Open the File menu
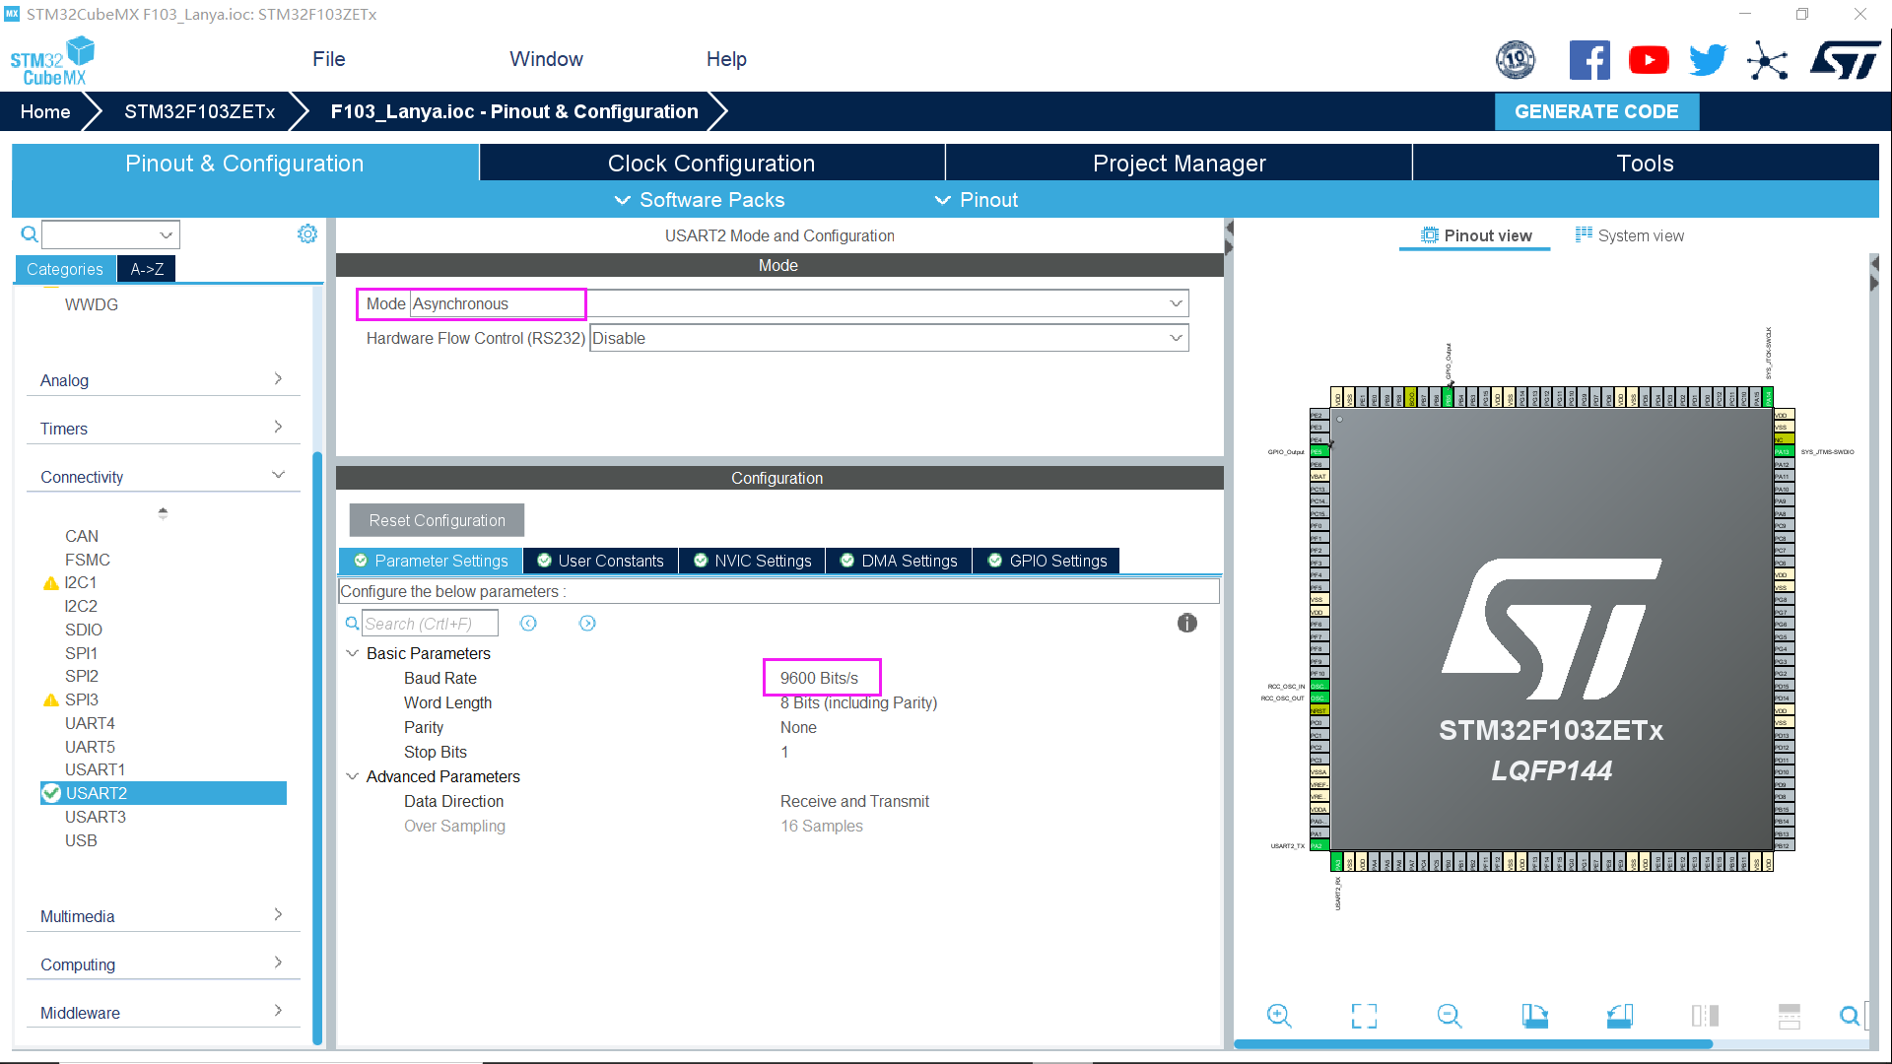1892x1064 pixels. point(329,59)
